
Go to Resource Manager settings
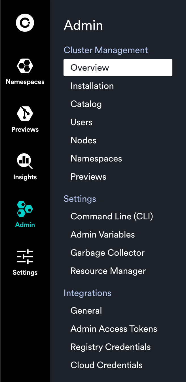[108, 271]
